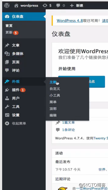Go to 插件 plugins menu
The width and height of the screenshot is (108, 190).
pos(16,90)
